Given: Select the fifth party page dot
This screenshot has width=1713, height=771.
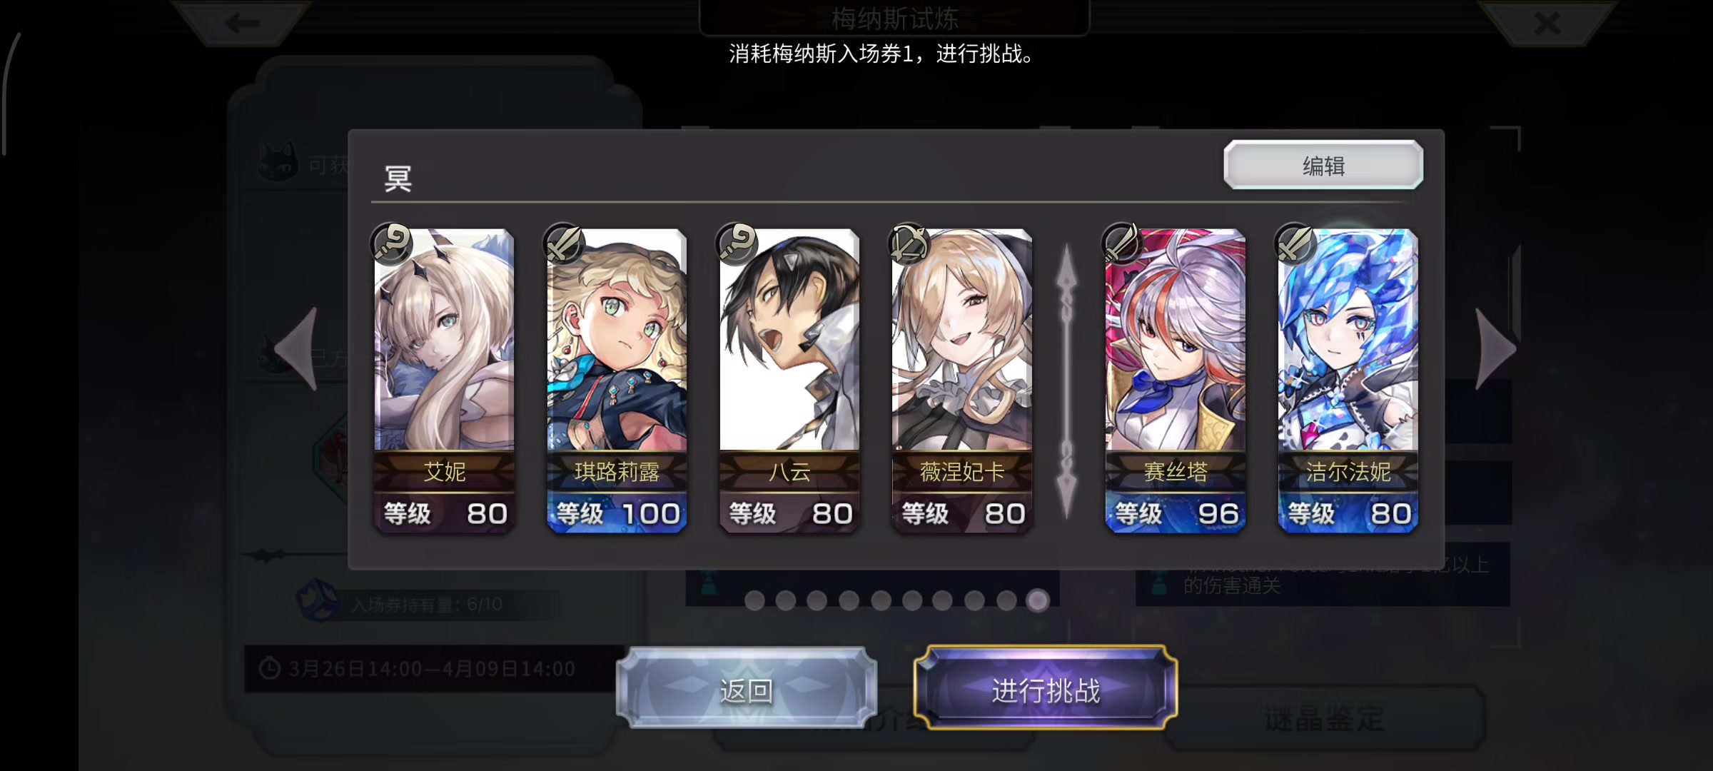Looking at the screenshot, I should [x=881, y=600].
